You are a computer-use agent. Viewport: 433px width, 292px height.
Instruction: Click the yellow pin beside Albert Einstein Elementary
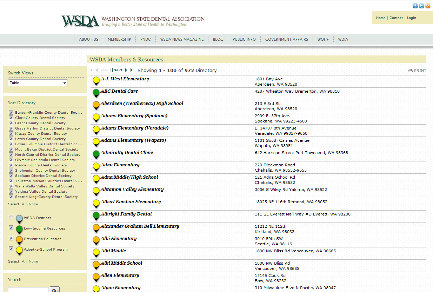click(x=96, y=204)
